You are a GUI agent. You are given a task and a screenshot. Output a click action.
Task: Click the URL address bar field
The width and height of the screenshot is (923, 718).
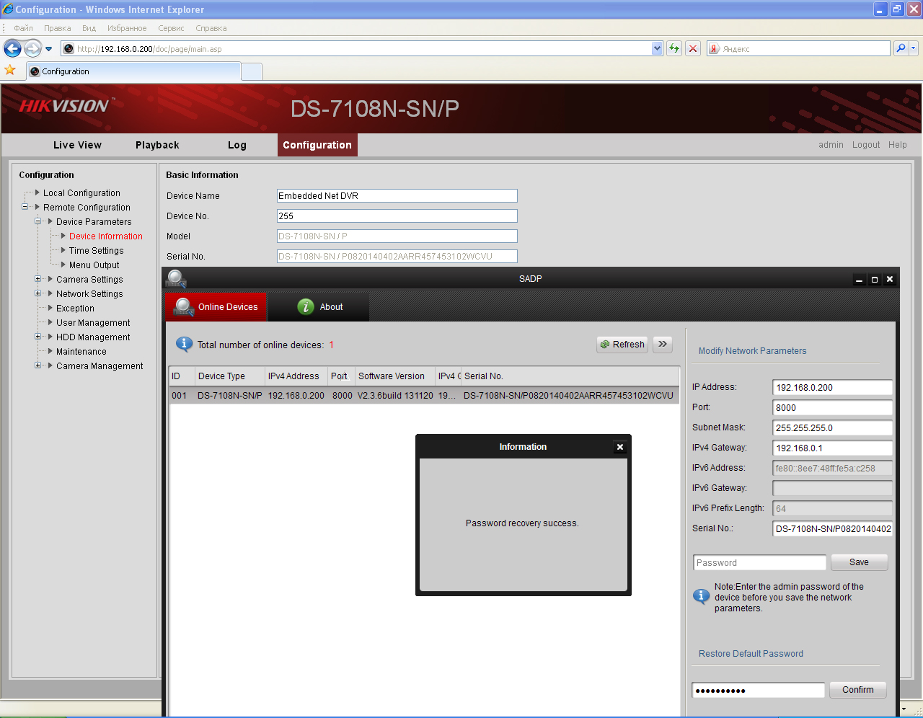pyautogui.click(x=358, y=48)
